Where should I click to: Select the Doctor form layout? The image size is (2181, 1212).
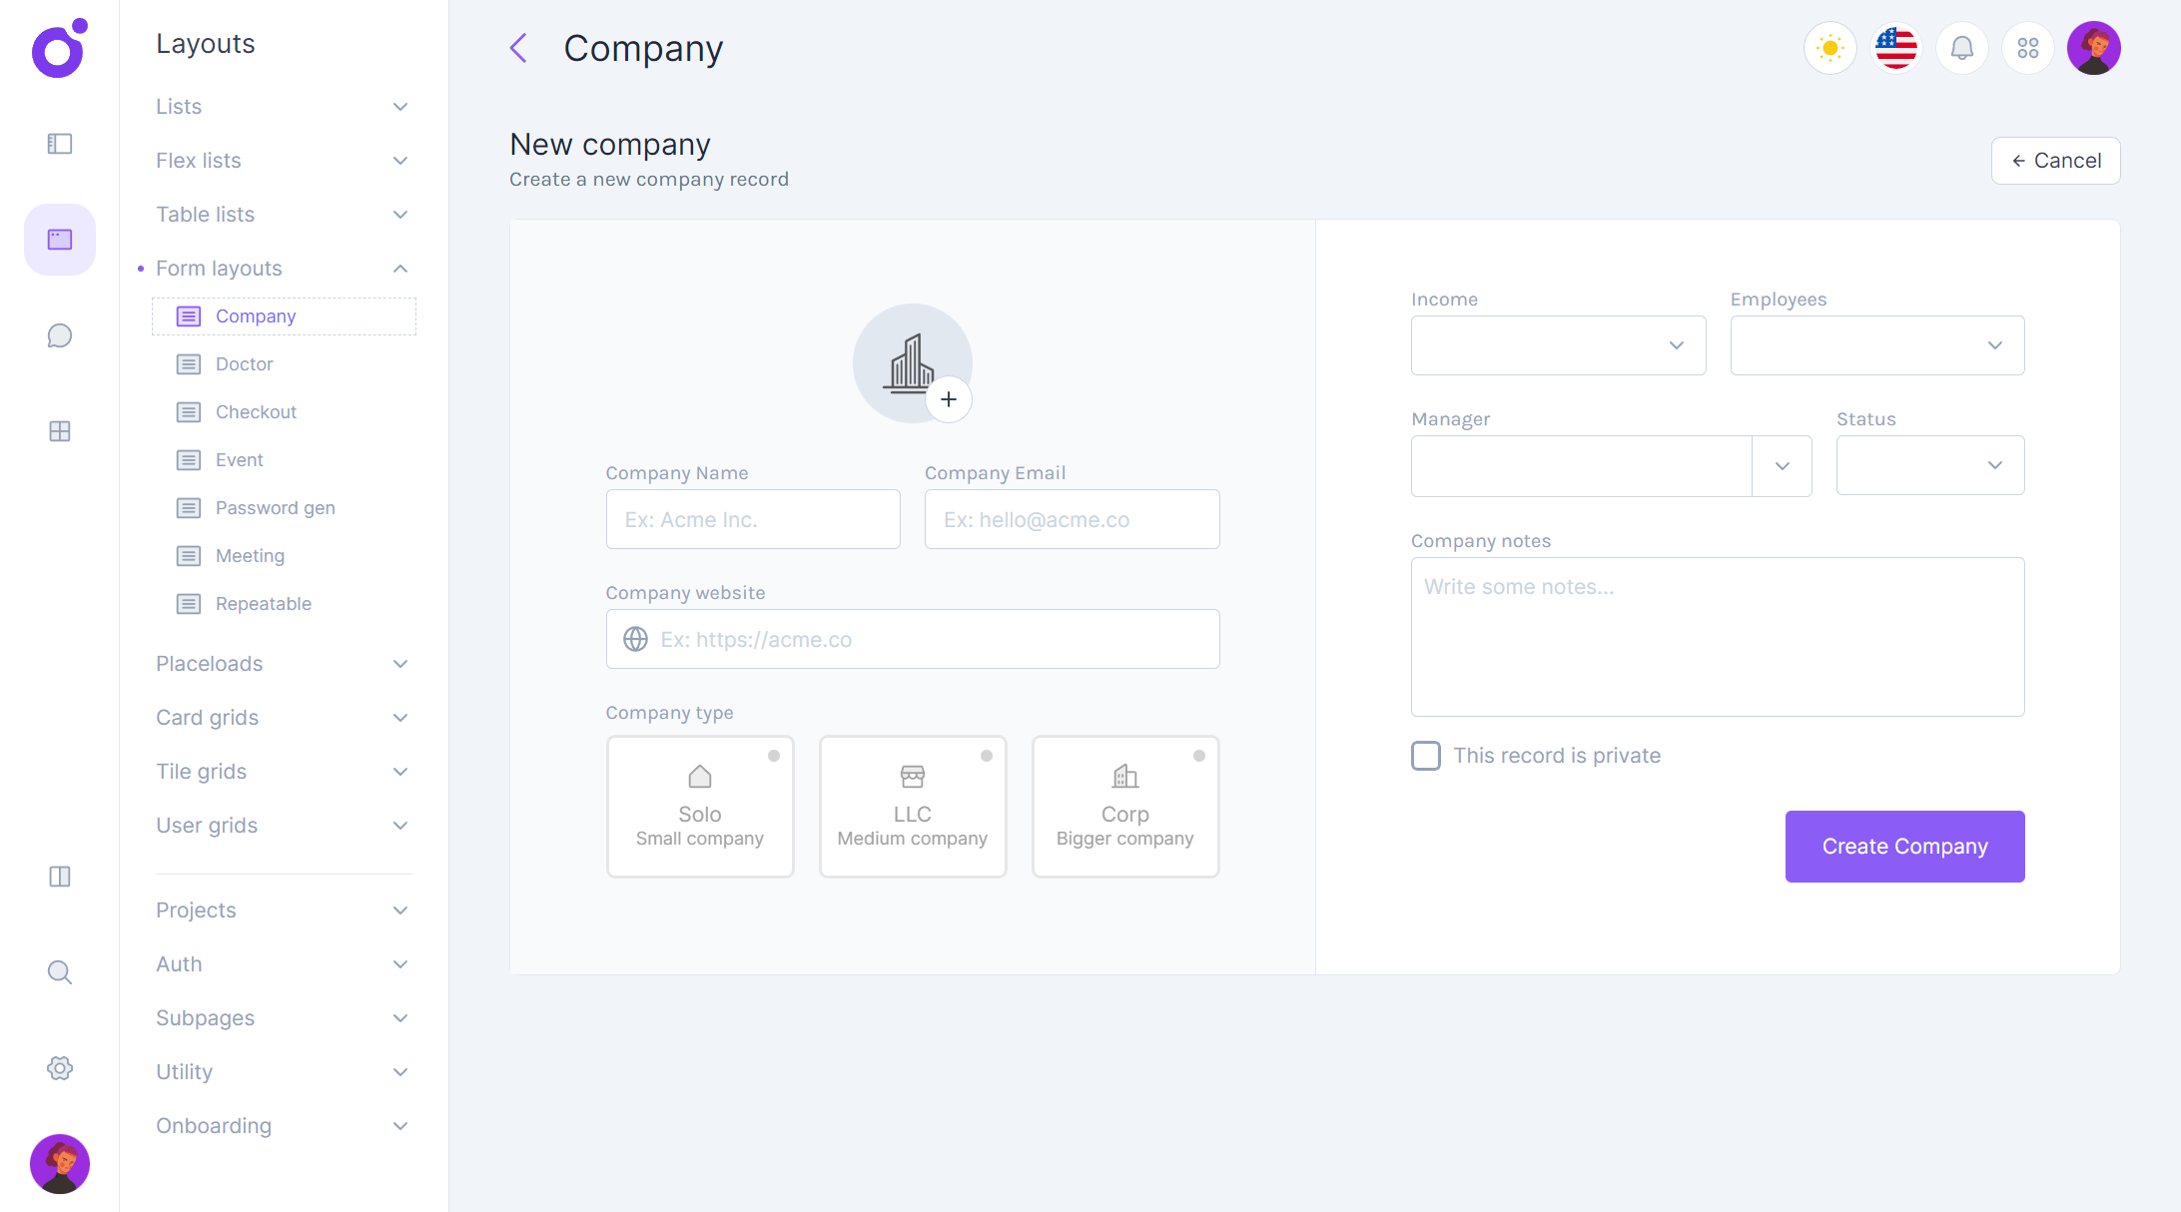(243, 363)
